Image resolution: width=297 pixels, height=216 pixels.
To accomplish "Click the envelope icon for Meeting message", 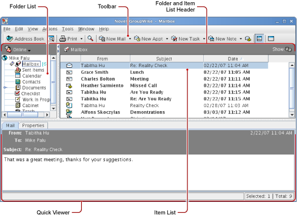I will pyautogui.click(x=69, y=79).
